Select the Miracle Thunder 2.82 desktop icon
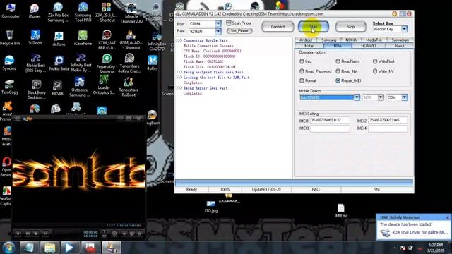The image size is (452, 254). [x=131, y=13]
